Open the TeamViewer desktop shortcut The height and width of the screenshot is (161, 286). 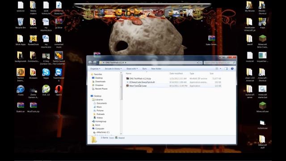coord(59,75)
